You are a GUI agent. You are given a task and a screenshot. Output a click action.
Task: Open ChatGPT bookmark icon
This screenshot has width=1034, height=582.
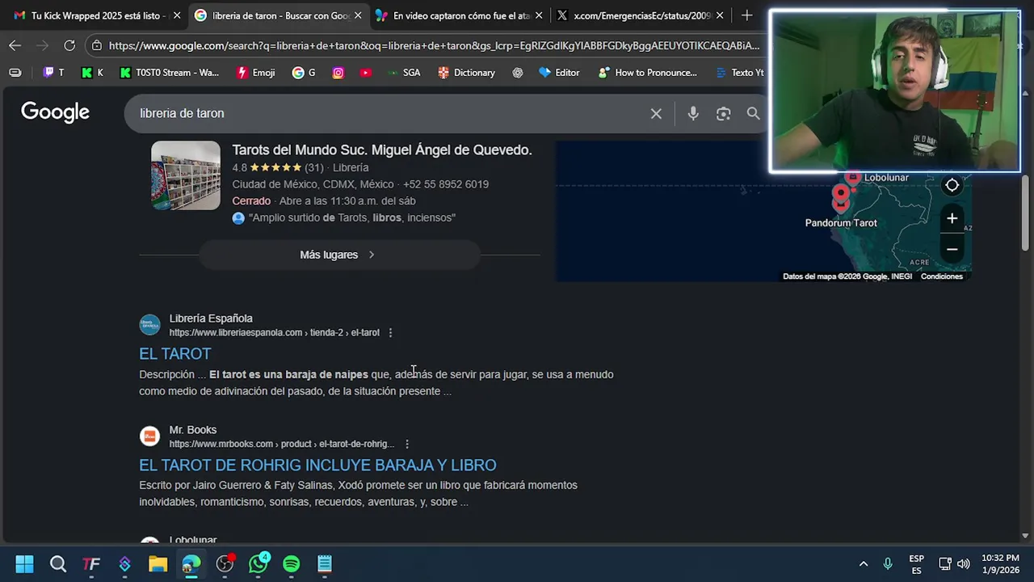tap(518, 73)
